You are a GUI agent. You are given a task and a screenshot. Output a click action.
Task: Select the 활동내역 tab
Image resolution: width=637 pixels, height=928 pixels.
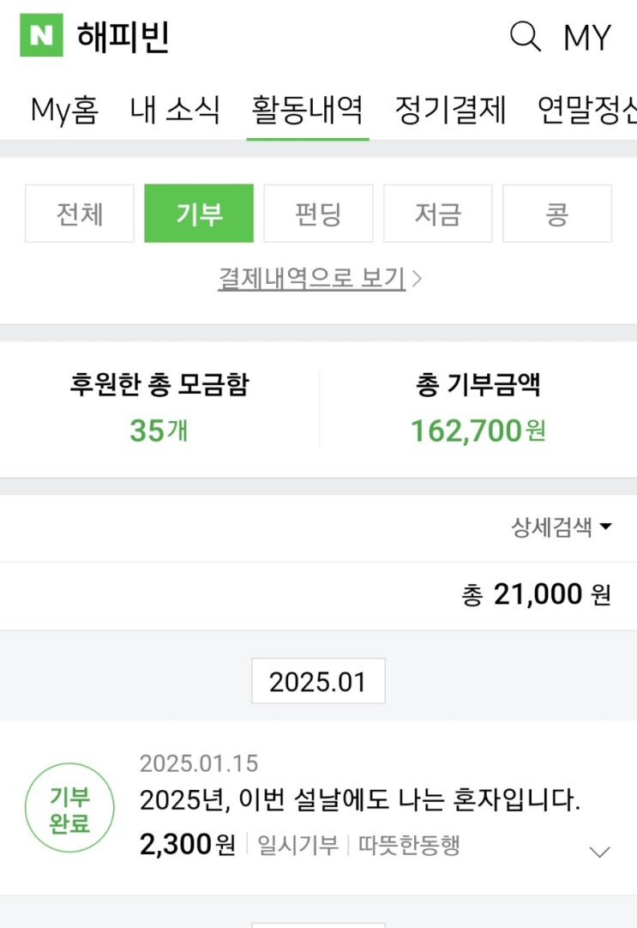click(307, 110)
